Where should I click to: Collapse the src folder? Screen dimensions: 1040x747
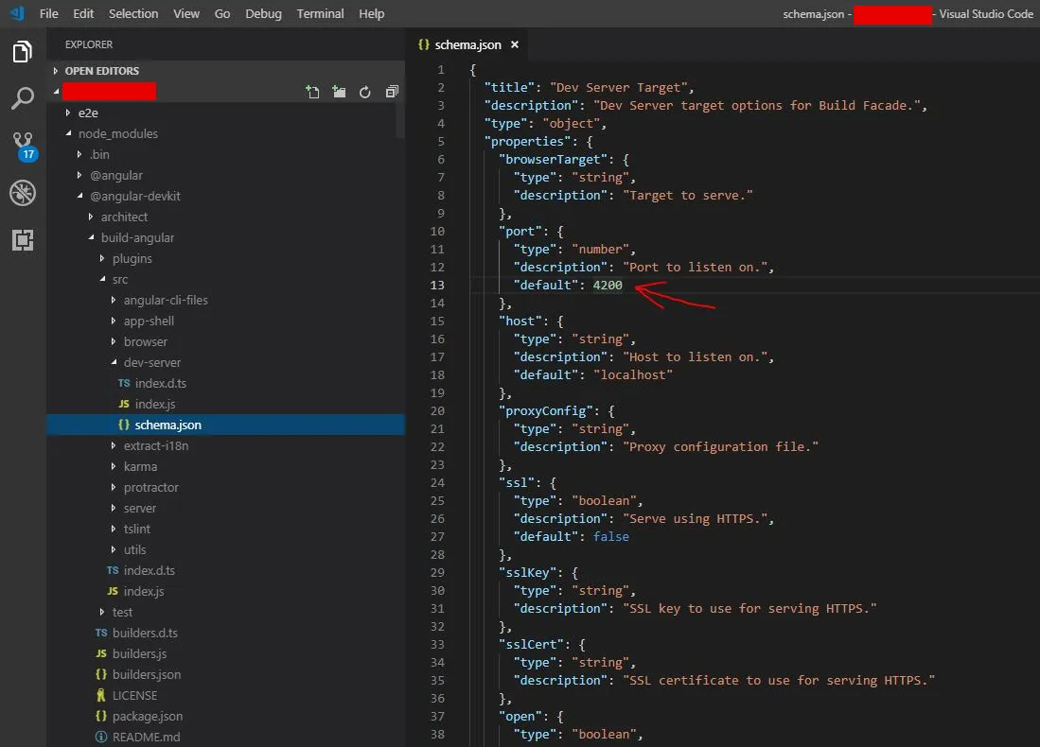(225, 279)
